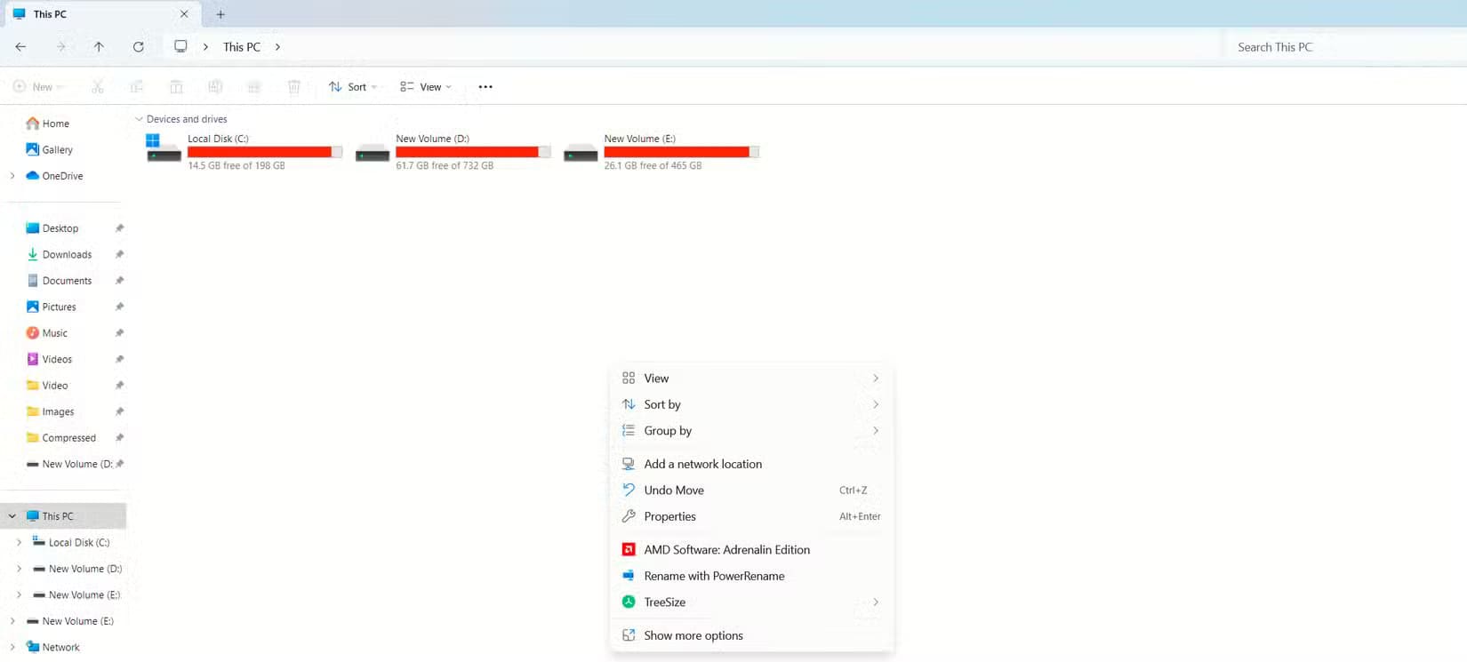Open the View dropdown in toolbar
Screen dimensions: 1467x662
(426, 87)
